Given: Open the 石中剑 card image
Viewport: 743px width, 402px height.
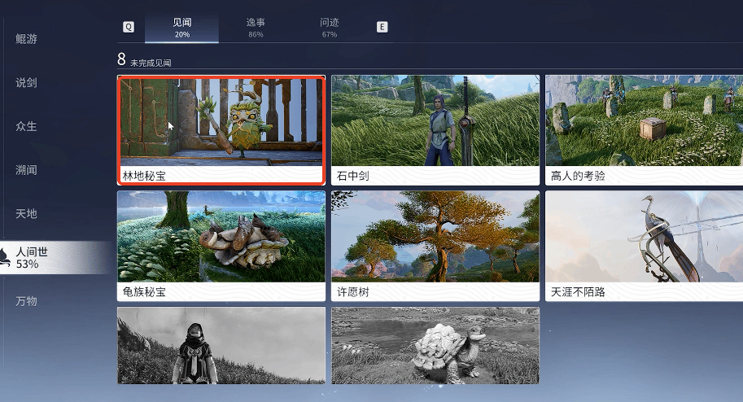Looking at the screenshot, I should click(x=435, y=120).
